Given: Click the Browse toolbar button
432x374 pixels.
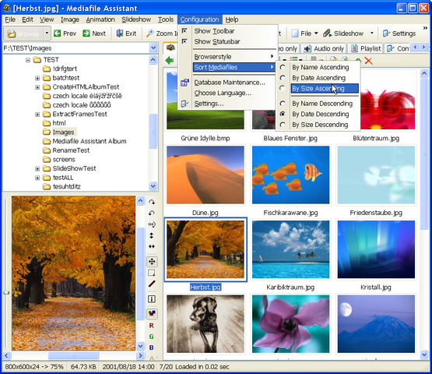Looking at the screenshot, I should click(x=23, y=34).
